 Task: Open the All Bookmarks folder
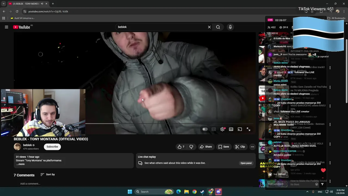(x=336, y=18)
